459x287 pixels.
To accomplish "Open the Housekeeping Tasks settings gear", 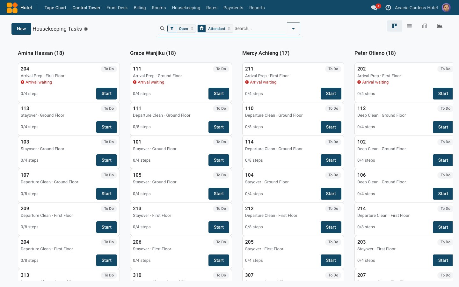I will pyautogui.click(x=86, y=29).
